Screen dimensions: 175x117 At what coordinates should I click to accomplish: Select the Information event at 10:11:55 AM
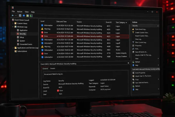(85, 40)
